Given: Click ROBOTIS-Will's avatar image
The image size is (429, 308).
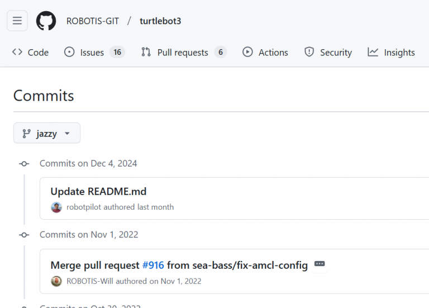Looking at the screenshot, I should point(56,281).
